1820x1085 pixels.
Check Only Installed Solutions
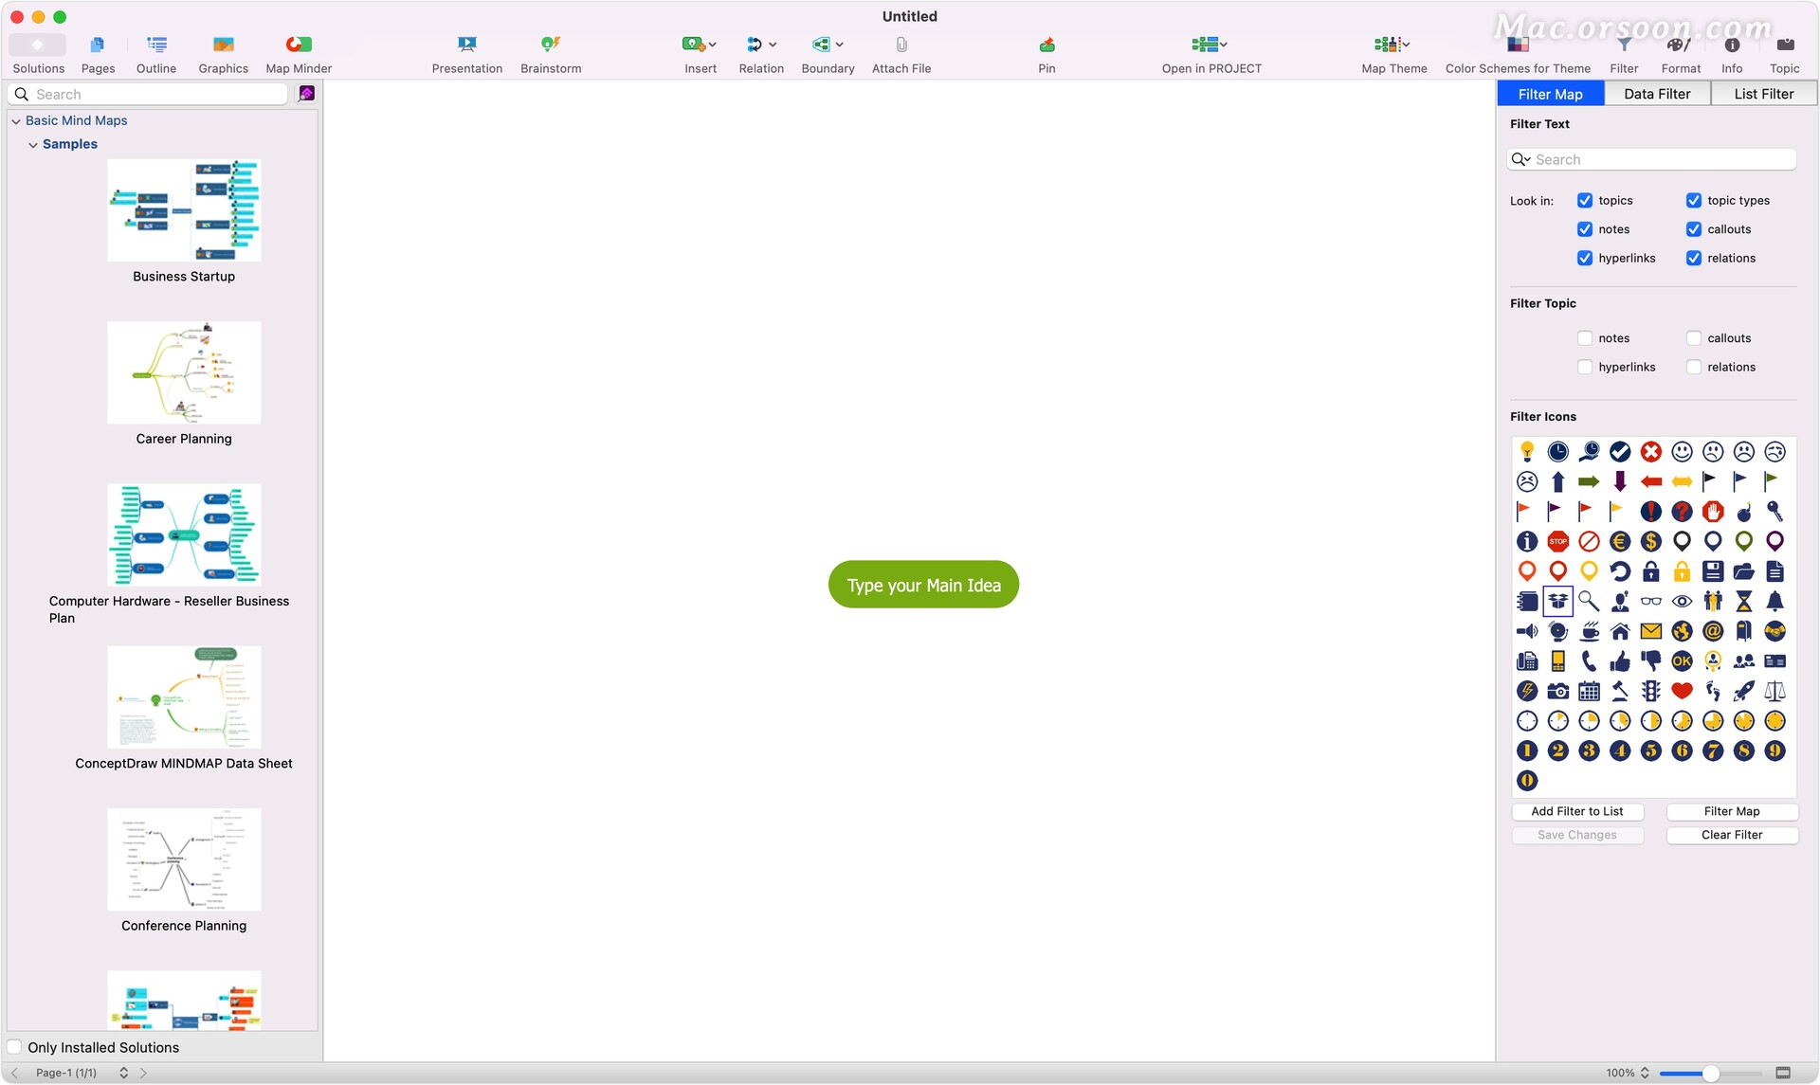tap(15, 1047)
